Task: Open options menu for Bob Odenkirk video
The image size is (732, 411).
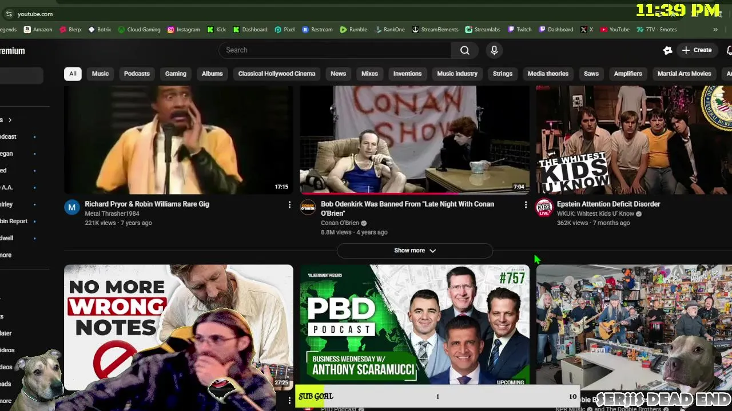Action: 526,204
